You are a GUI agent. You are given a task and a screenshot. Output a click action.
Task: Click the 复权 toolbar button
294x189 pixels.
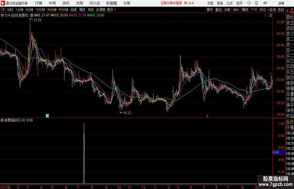click(210, 10)
